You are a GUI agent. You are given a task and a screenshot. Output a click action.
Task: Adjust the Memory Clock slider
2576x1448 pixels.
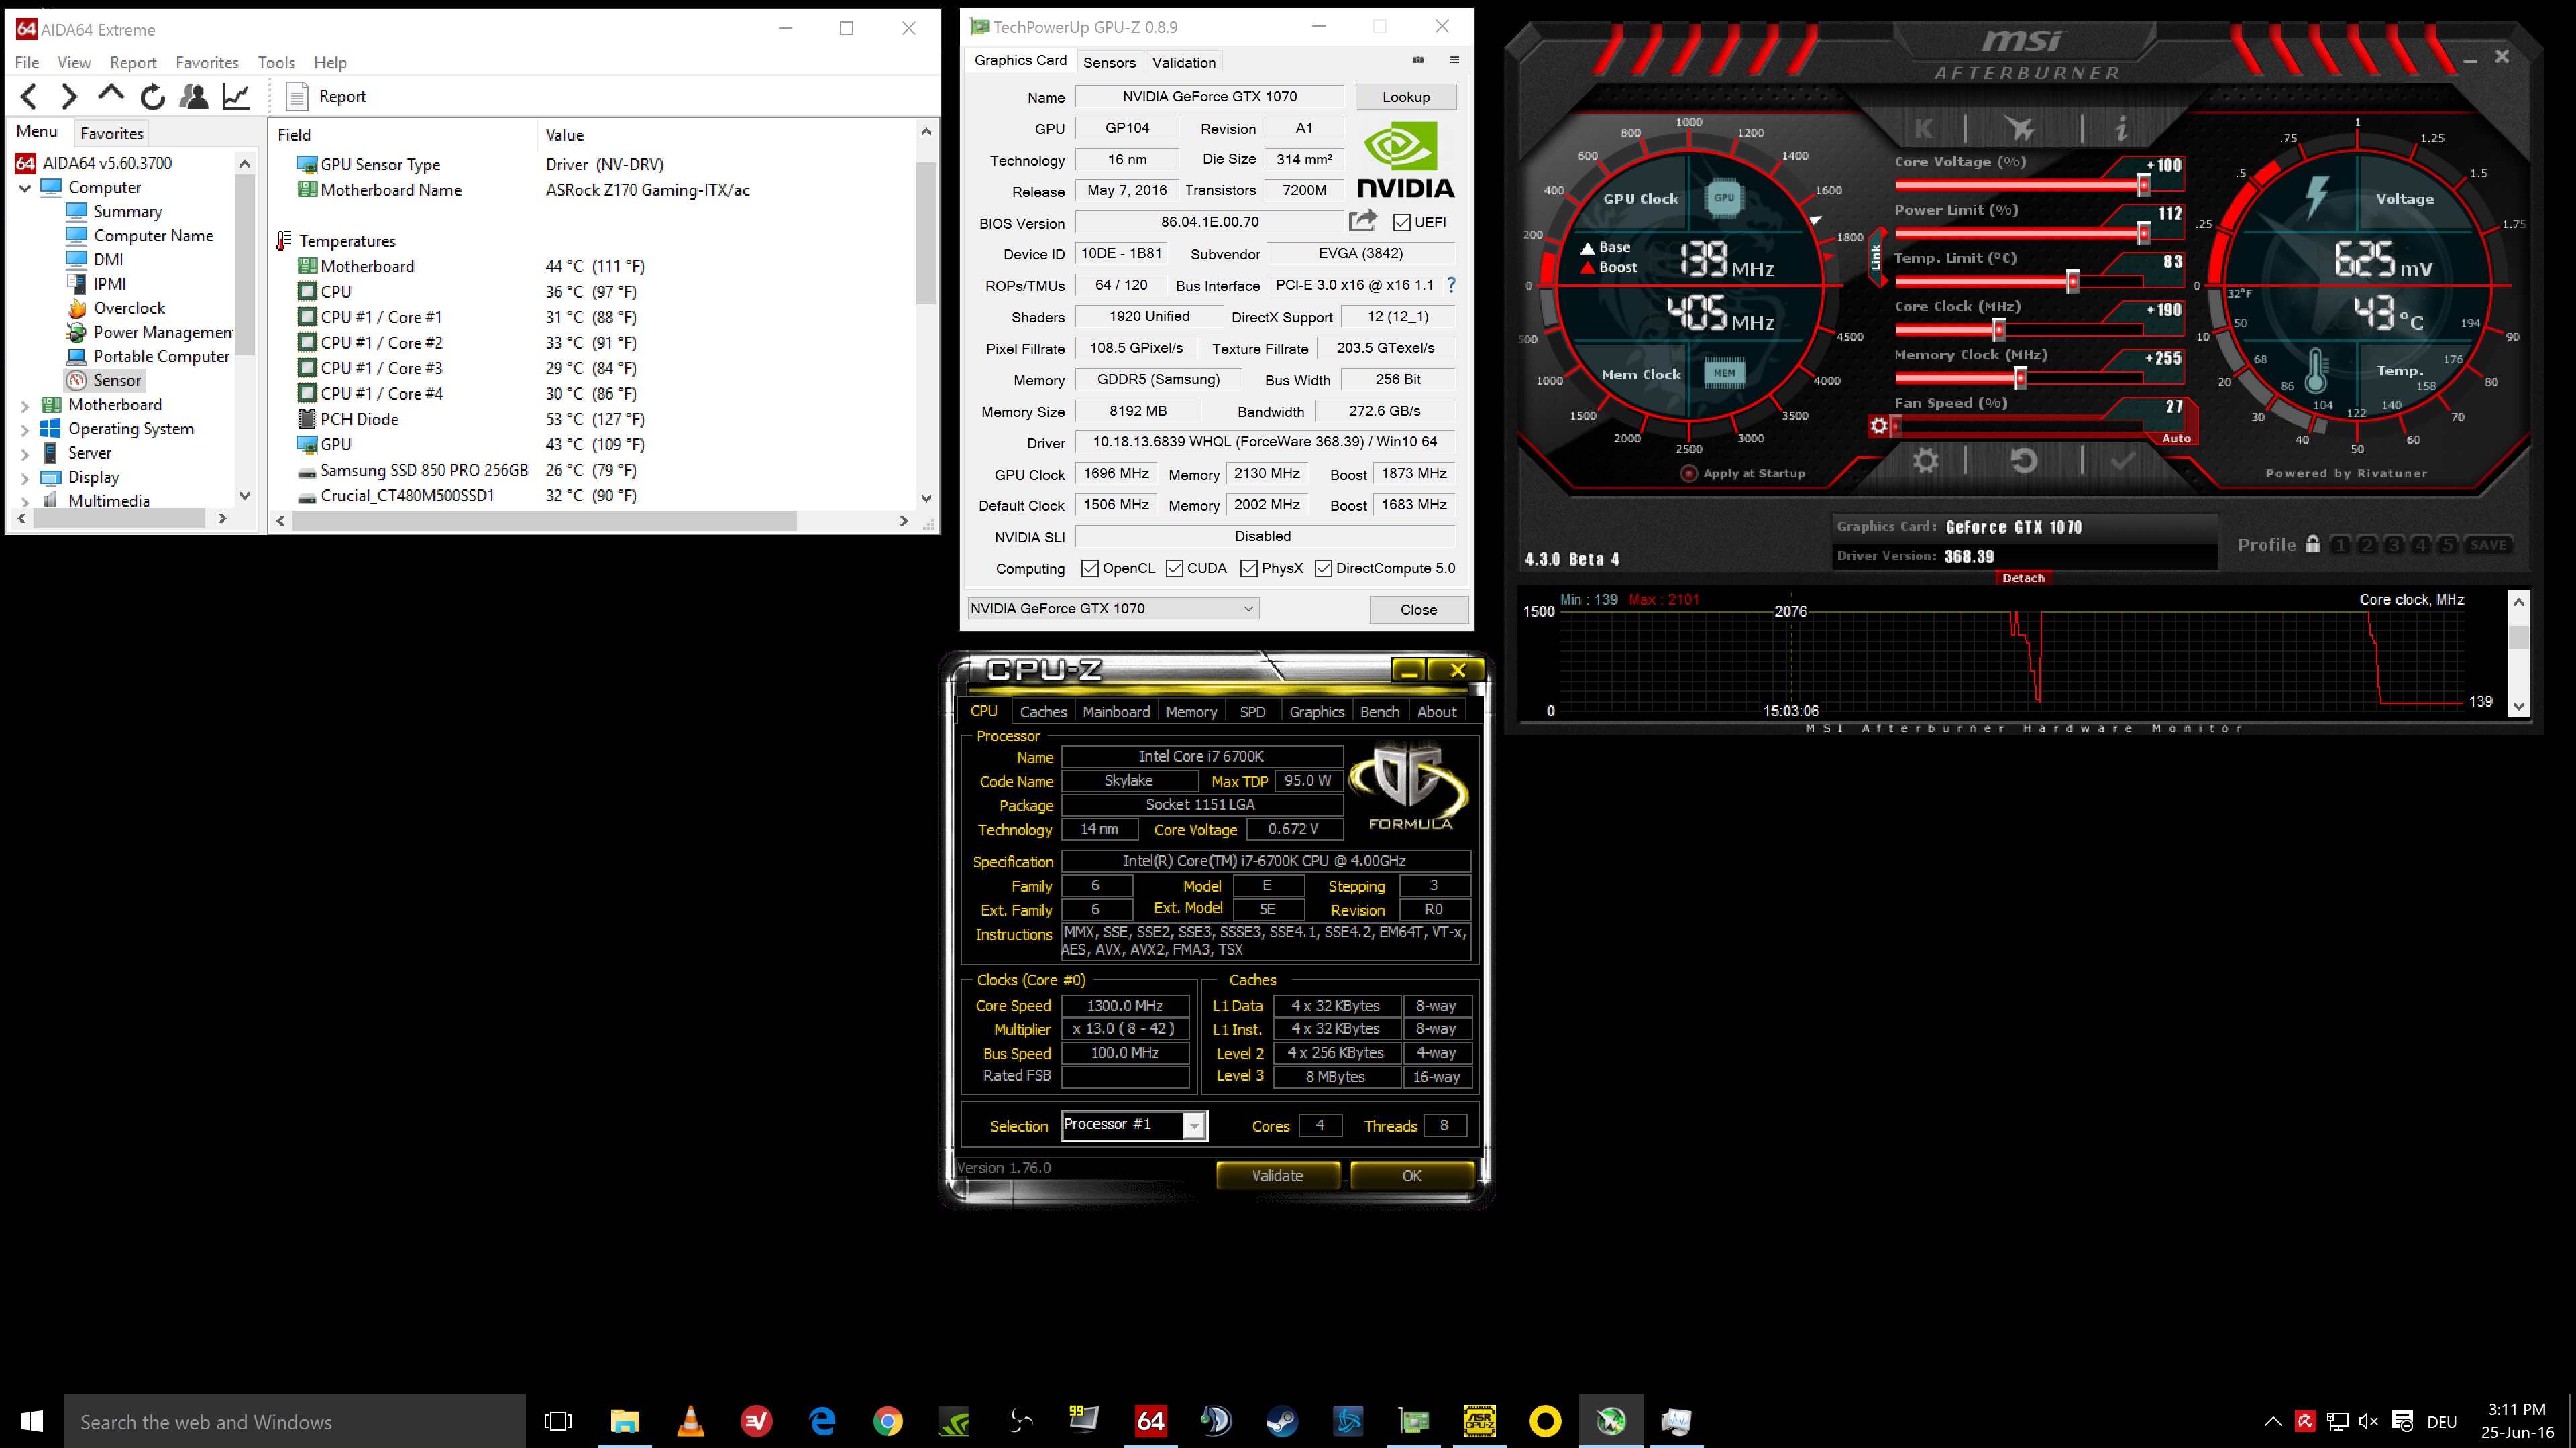pyautogui.click(x=2019, y=377)
